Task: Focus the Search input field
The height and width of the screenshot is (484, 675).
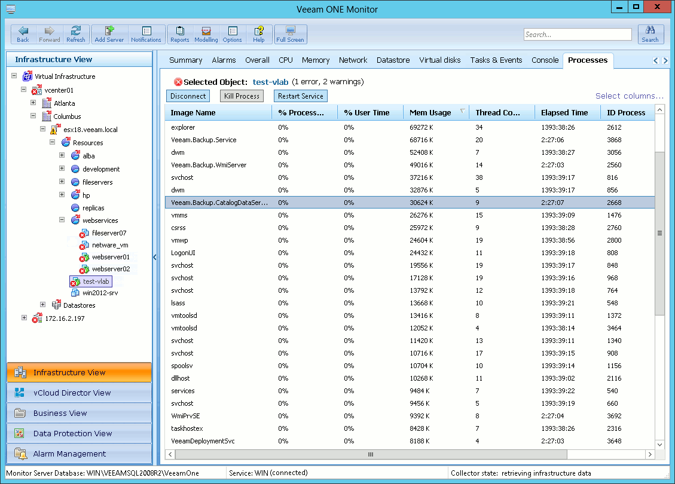Action: pyautogui.click(x=578, y=35)
